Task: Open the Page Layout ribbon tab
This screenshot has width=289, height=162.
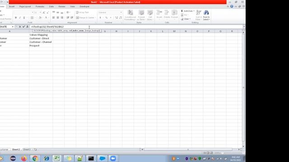Action: click(25, 6)
